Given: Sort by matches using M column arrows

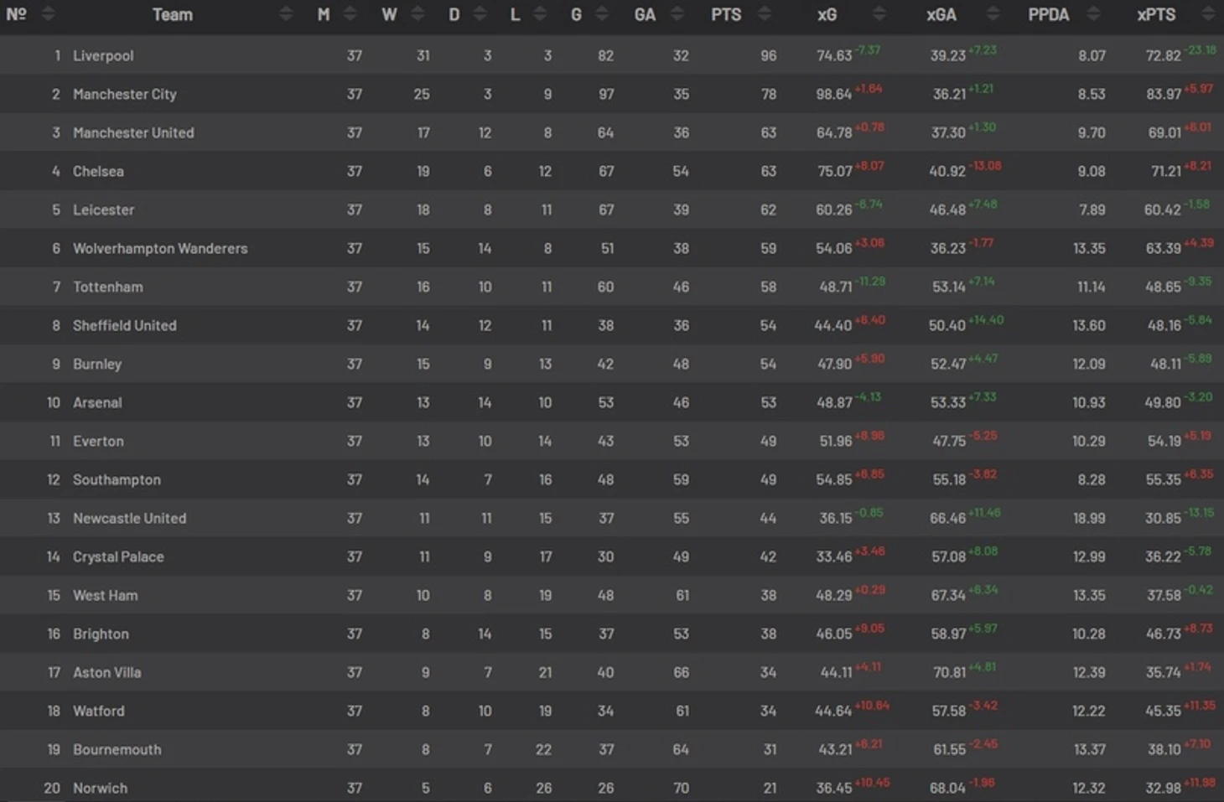Looking at the screenshot, I should pyautogui.click(x=350, y=14).
